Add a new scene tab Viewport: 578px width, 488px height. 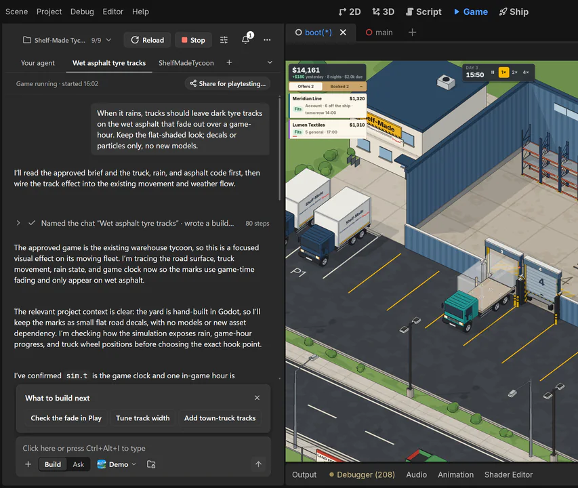[413, 33]
